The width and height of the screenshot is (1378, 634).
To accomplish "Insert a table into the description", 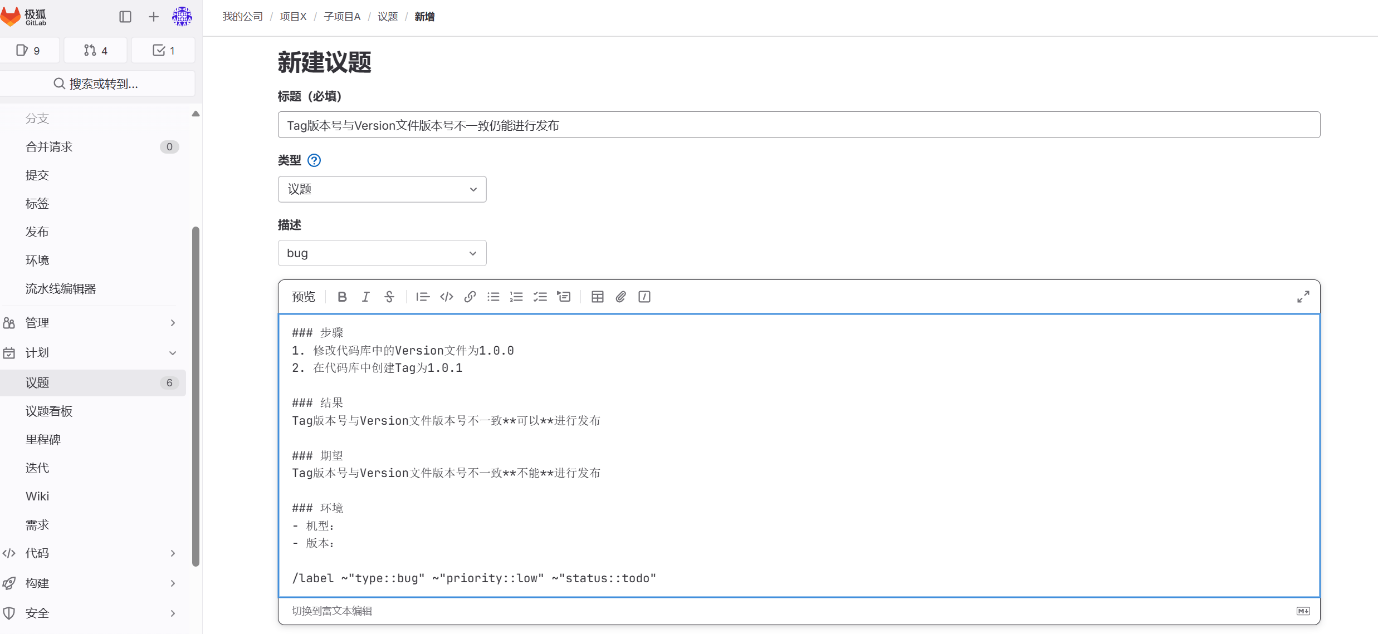I will pos(597,297).
